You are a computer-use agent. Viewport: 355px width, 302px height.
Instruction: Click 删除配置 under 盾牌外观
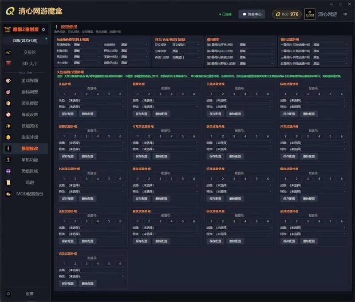161,114
